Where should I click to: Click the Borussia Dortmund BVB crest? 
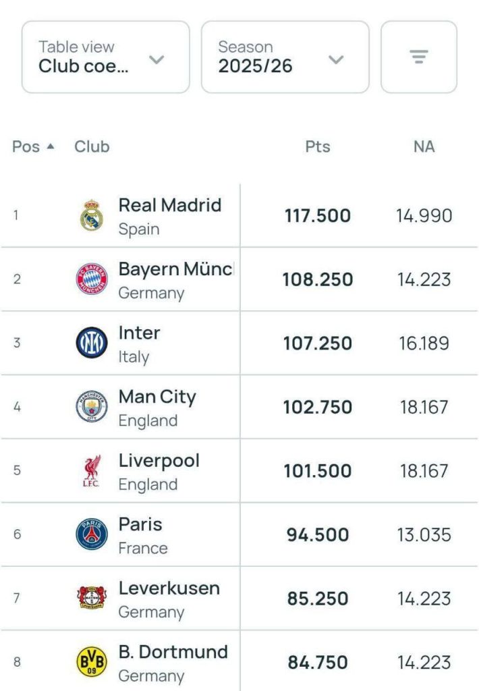(x=92, y=662)
